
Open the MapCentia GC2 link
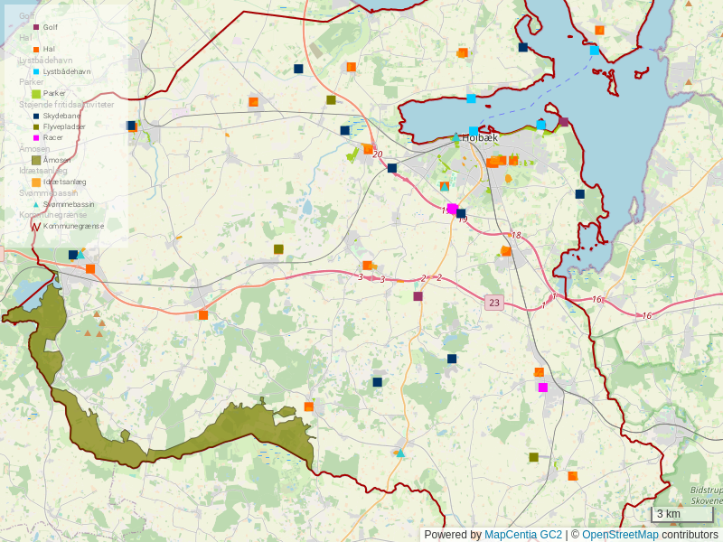click(x=522, y=534)
